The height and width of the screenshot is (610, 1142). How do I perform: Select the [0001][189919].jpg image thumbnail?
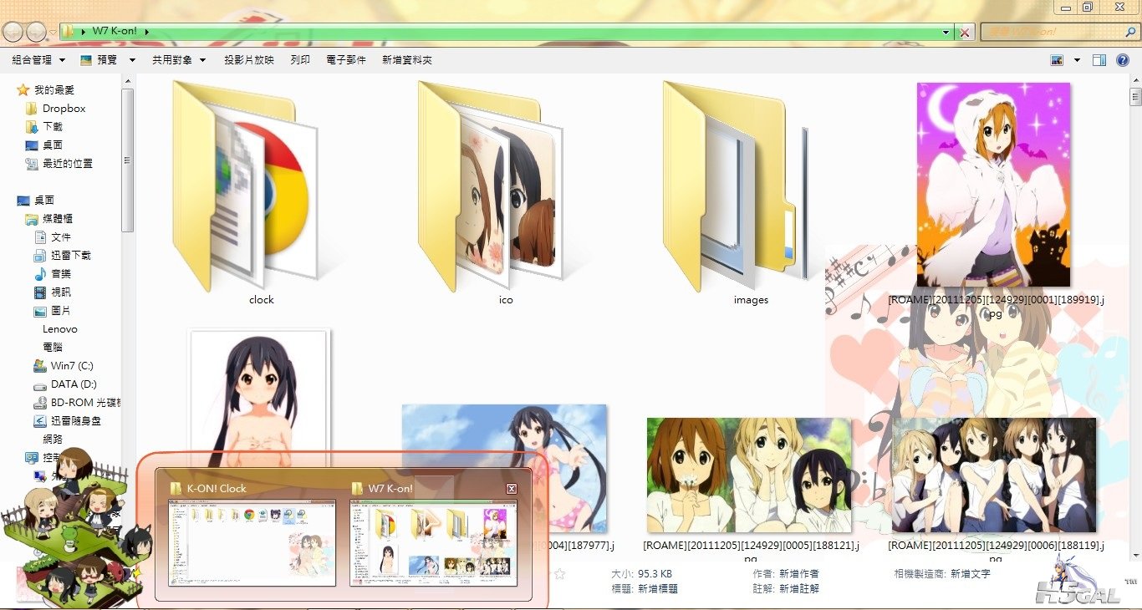point(993,185)
